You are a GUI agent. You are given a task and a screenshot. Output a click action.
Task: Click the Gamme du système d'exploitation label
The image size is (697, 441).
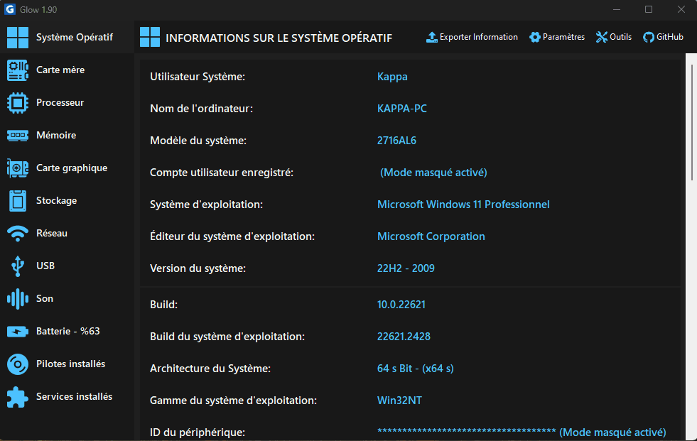pos(233,401)
